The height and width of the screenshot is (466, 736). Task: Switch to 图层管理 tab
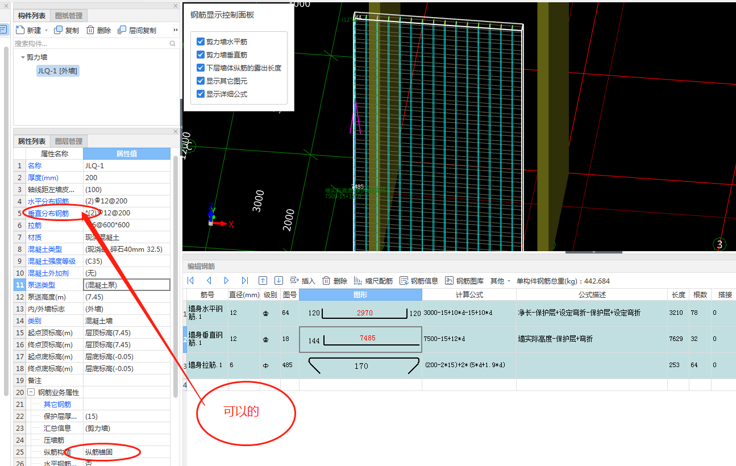tap(69, 141)
